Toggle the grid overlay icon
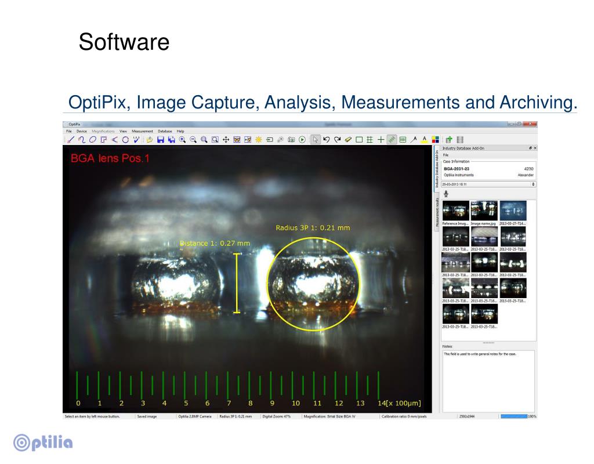 pyautogui.click(x=370, y=140)
